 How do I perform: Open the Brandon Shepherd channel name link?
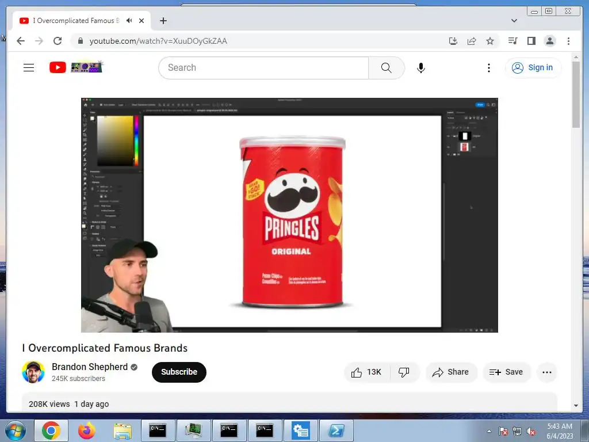click(x=90, y=367)
